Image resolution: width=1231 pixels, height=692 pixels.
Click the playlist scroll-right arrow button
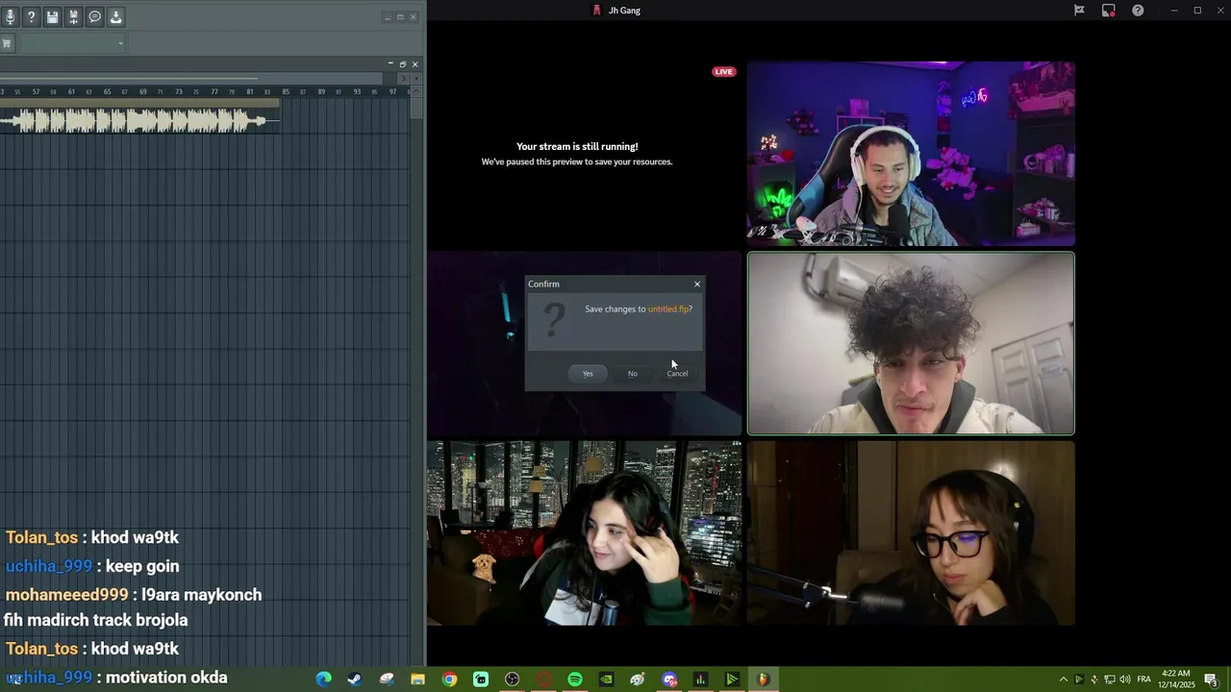(403, 79)
